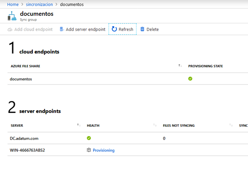This screenshot has height=171, width=248.
Task: Sort by Server column header
Action: pyautogui.click(x=17, y=126)
